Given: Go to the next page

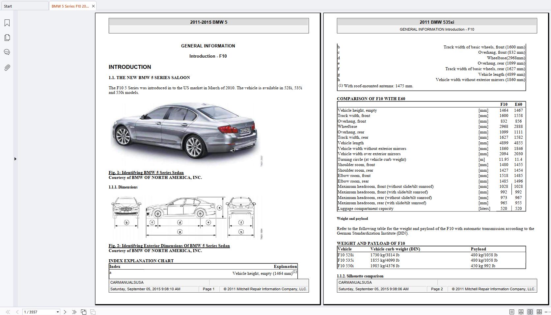Looking at the screenshot, I should pos(65,312).
